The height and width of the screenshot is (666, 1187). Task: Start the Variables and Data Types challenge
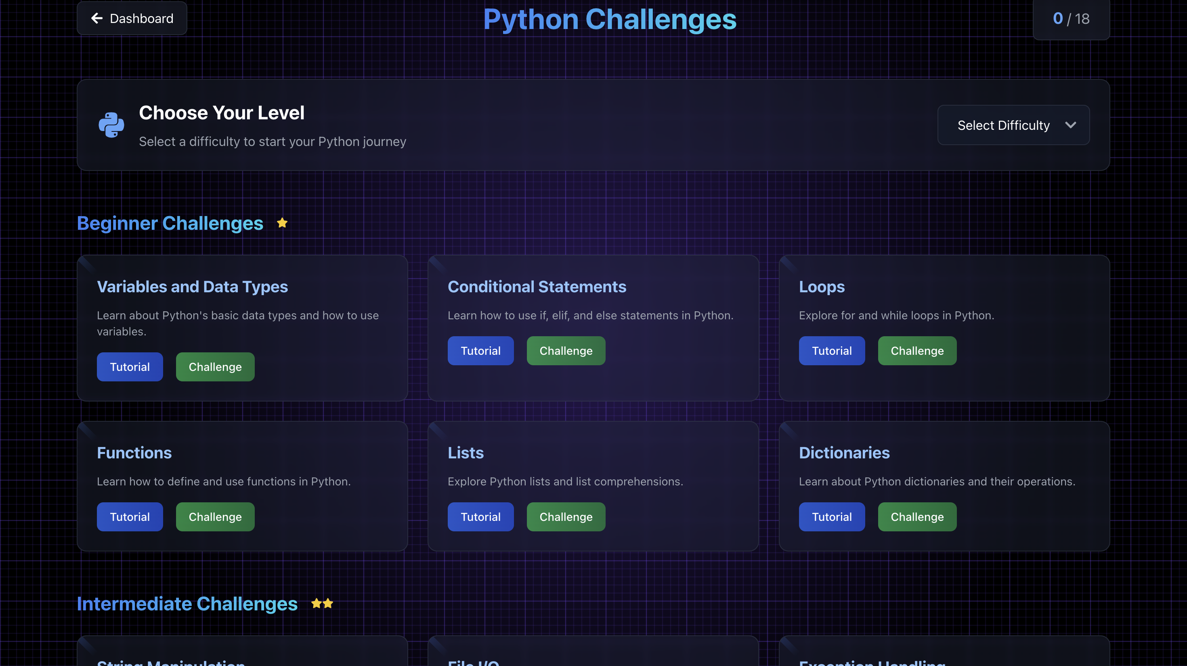(215, 367)
